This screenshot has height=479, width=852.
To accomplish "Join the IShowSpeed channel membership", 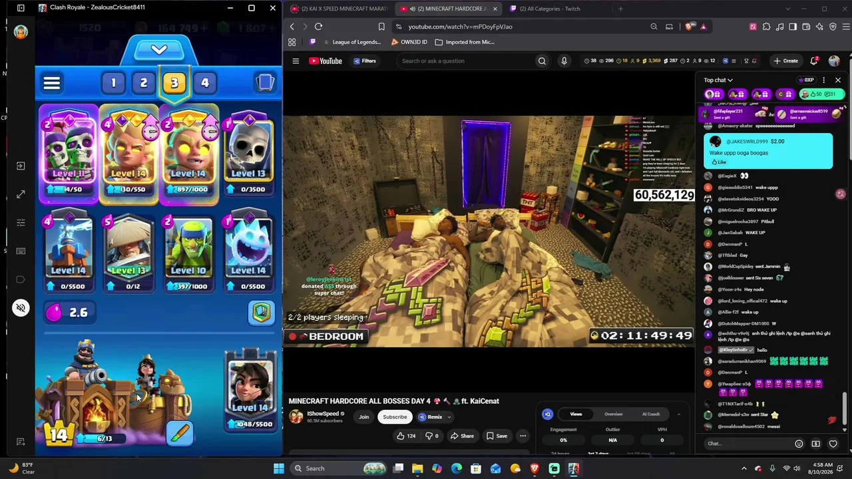I will 364,417.
